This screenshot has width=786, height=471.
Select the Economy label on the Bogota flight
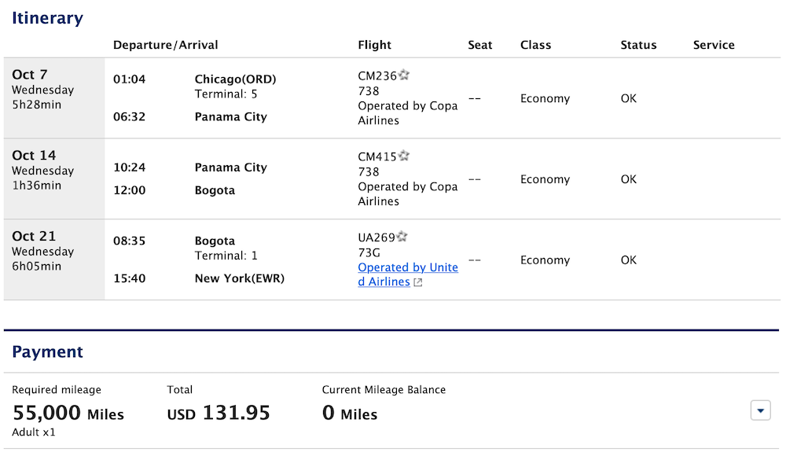click(x=544, y=259)
